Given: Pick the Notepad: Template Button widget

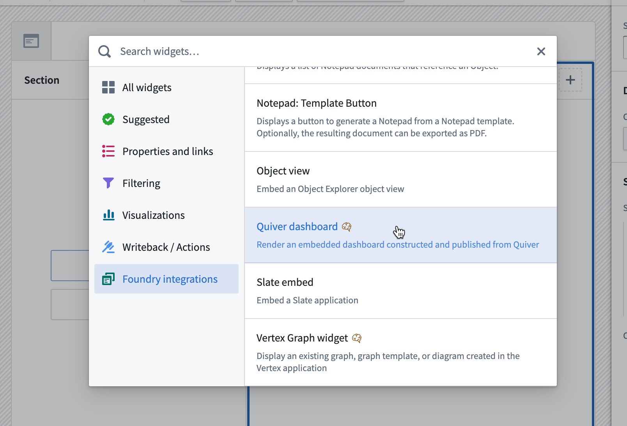Looking at the screenshot, I should coord(401,118).
